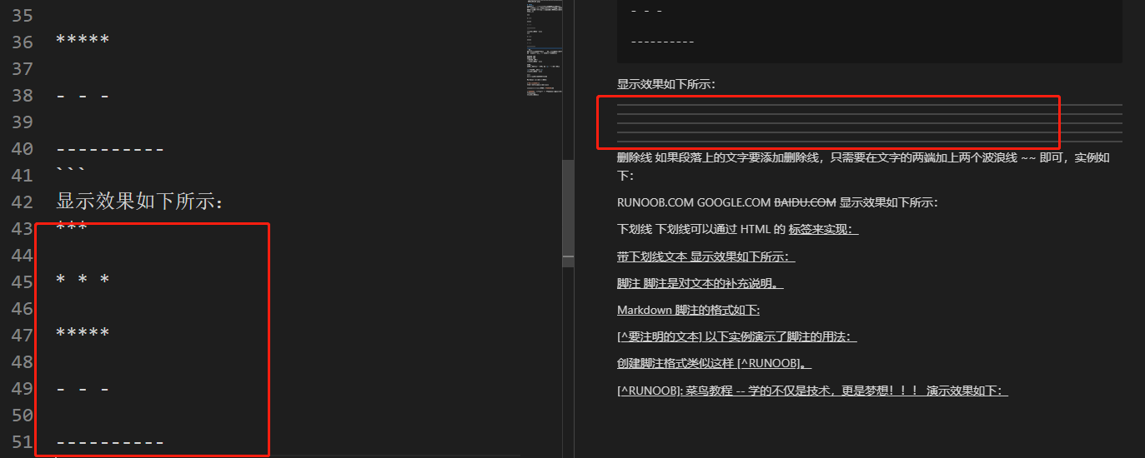Click the '***' text on line 43
Image resolution: width=1145 pixels, height=458 pixels.
click(x=72, y=227)
